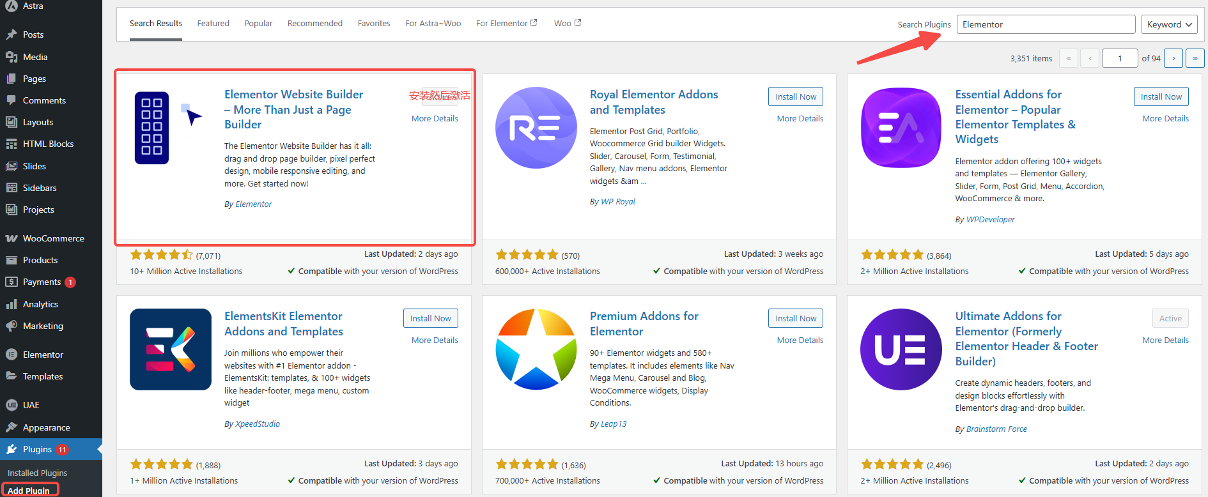
Task: Open the Elementor Website Builder title link
Action: click(293, 109)
